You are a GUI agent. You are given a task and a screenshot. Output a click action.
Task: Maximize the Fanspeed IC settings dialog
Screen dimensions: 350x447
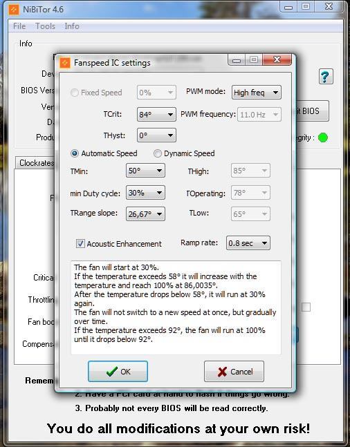point(253,59)
